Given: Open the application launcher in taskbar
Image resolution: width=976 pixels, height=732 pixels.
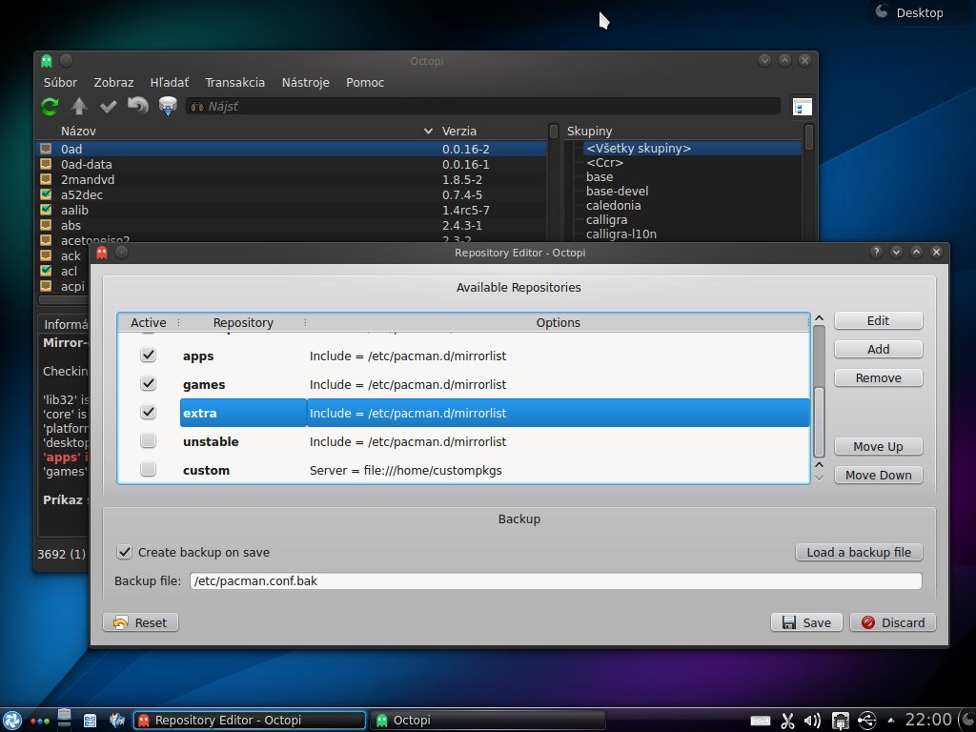Looking at the screenshot, I should coord(11,721).
